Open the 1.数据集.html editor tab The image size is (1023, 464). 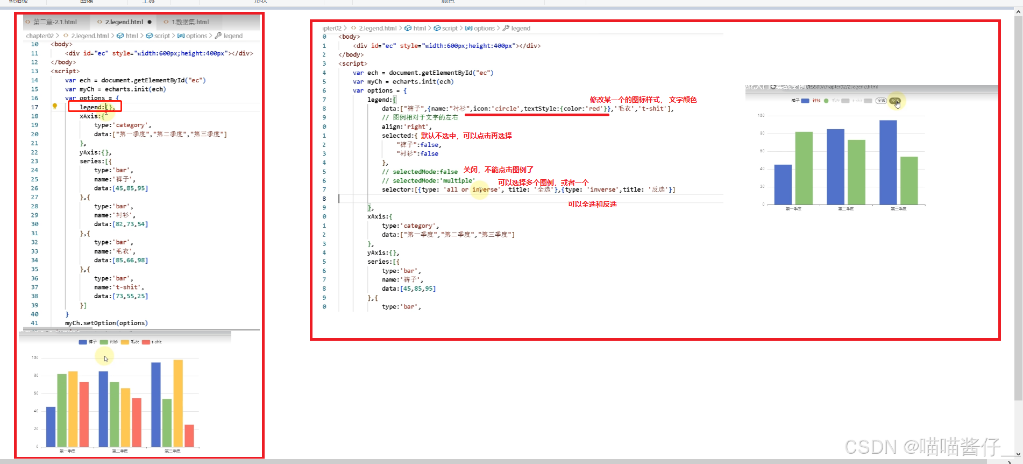tap(190, 22)
